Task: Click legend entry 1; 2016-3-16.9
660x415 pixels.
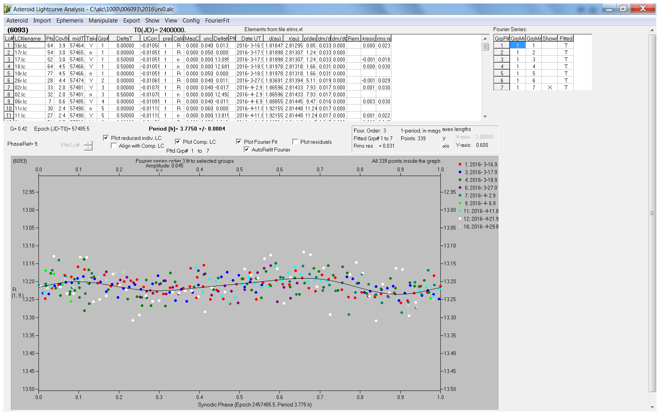Action: [478, 164]
